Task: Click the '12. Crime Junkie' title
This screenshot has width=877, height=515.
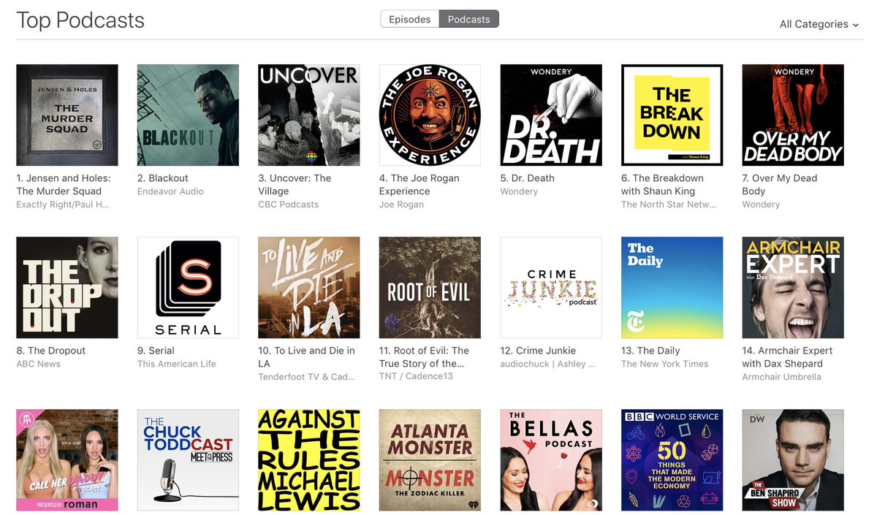Action: 538,351
